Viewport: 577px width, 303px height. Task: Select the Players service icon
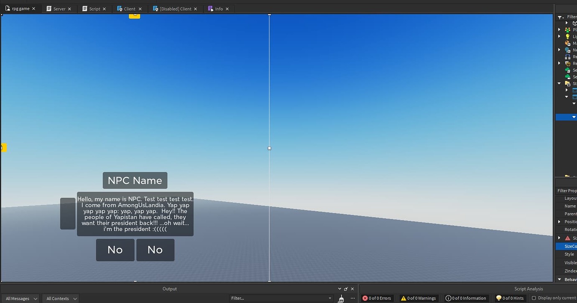(567, 29)
